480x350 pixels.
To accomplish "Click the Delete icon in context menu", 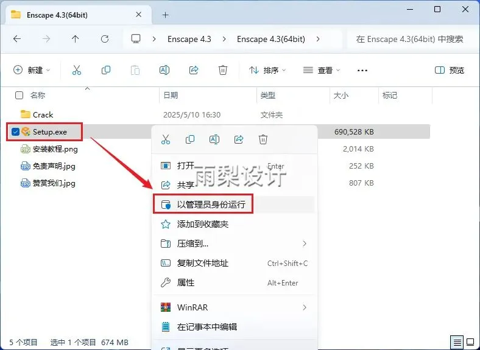I will click(x=263, y=139).
